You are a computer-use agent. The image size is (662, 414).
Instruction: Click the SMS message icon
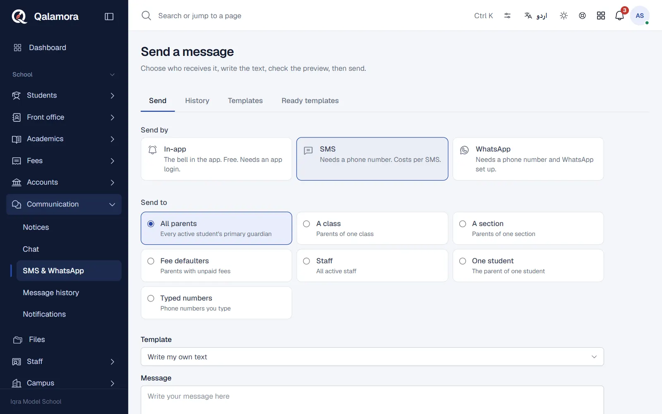pyautogui.click(x=308, y=150)
